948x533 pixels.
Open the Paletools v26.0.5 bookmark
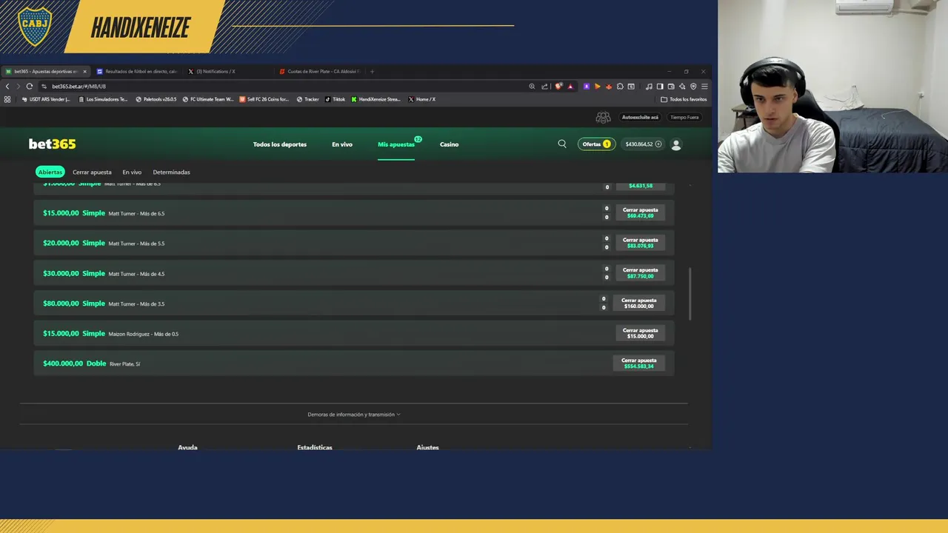tap(156, 99)
